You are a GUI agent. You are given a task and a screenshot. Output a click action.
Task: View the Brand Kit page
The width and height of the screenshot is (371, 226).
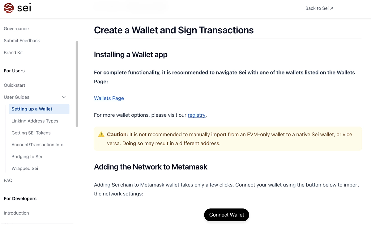click(x=13, y=52)
